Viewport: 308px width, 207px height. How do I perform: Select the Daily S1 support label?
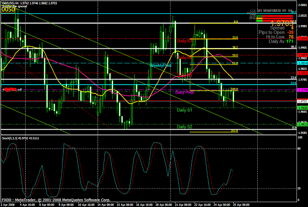185,110
